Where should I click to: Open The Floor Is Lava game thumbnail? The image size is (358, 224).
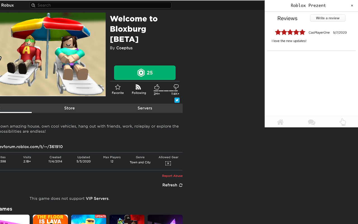[x=50, y=219]
